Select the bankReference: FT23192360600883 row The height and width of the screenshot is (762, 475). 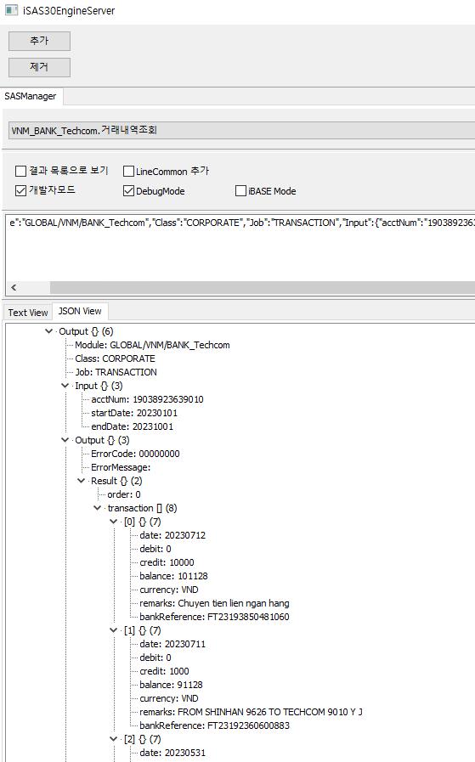click(214, 726)
